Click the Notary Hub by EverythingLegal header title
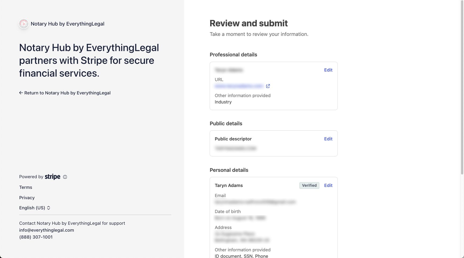 67,24
